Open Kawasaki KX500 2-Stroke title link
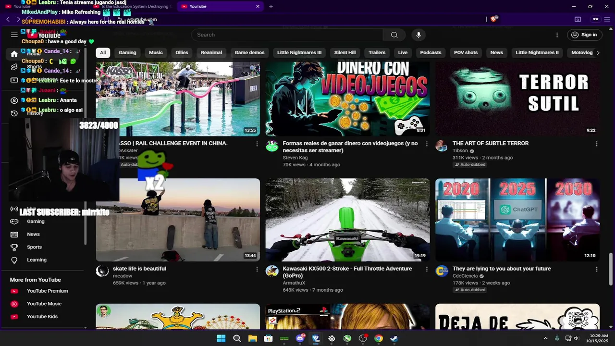 pyautogui.click(x=347, y=272)
